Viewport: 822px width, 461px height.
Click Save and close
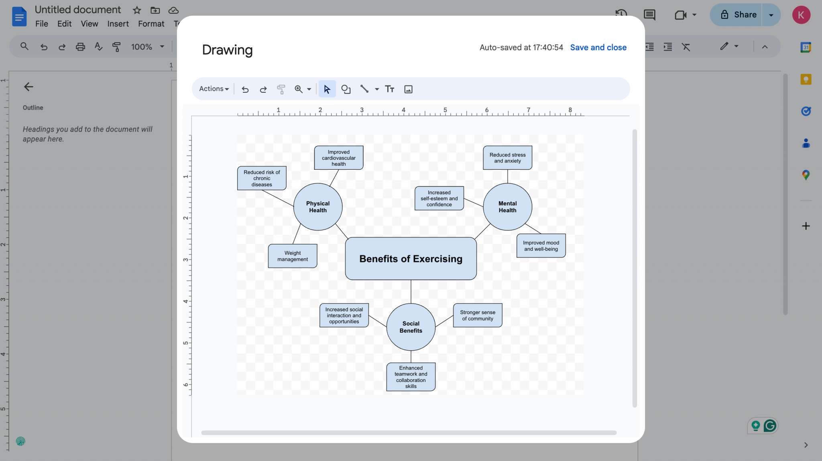click(598, 47)
